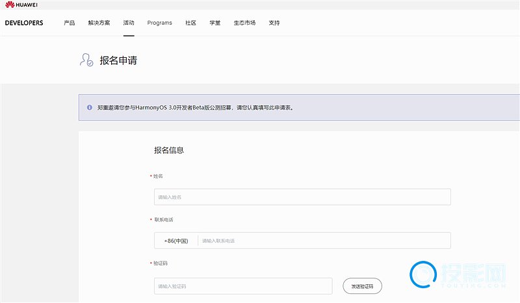Image resolution: width=520 pixels, height=303 pixels.
Task: Go to Programs in navigation bar
Action: tap(160, 23)
